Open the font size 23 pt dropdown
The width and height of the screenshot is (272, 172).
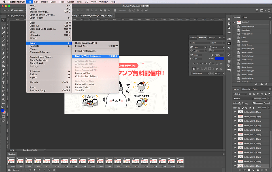[x=200, y=47]
